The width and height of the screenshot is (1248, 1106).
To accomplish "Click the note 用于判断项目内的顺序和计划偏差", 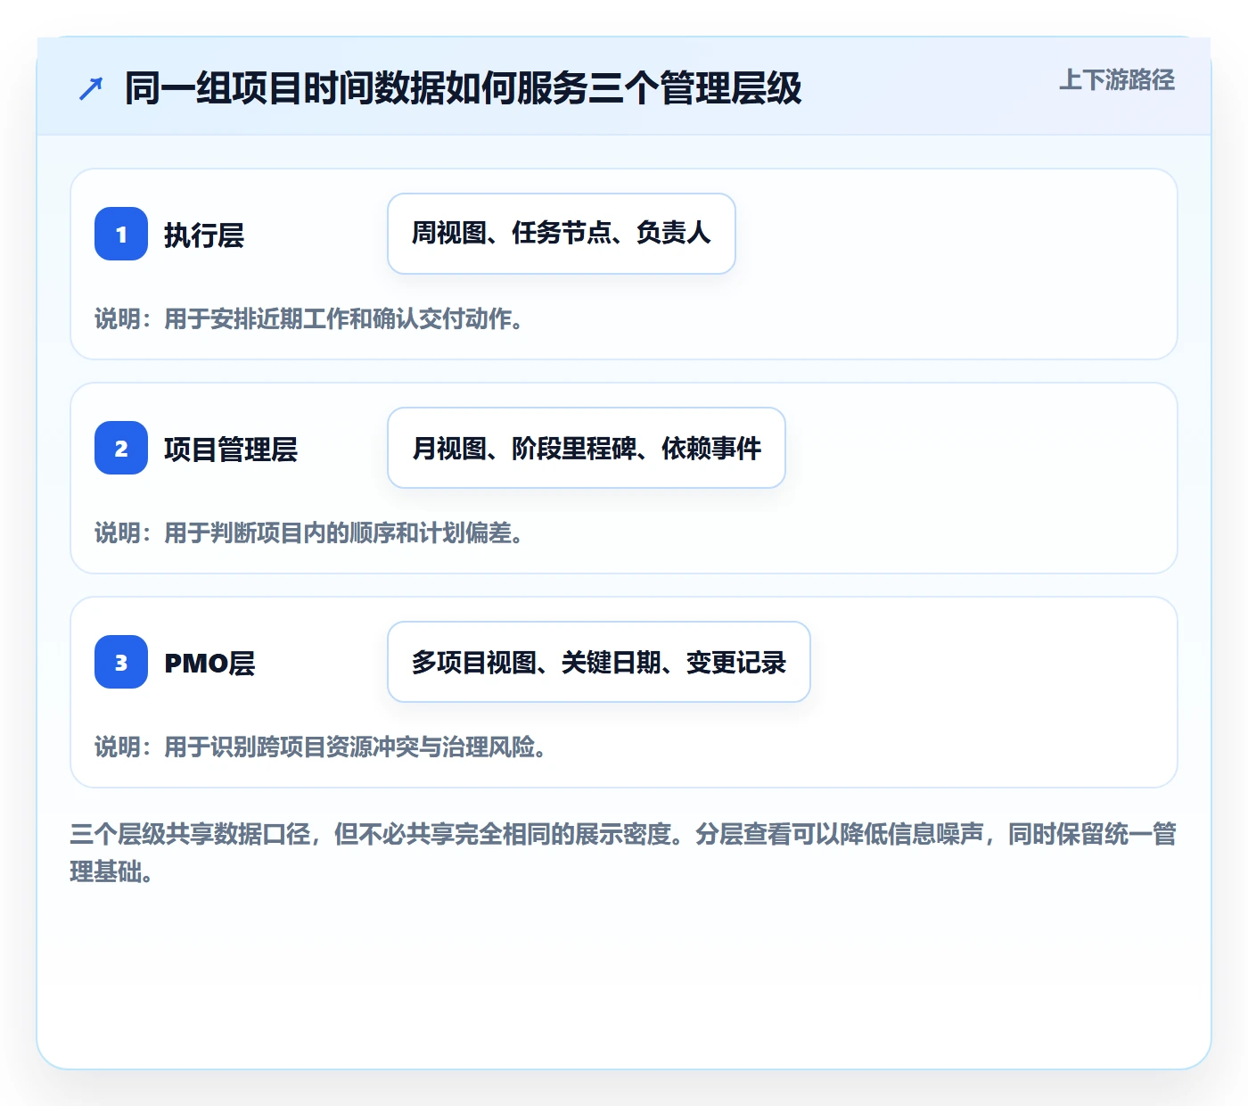I will point(308,533).
